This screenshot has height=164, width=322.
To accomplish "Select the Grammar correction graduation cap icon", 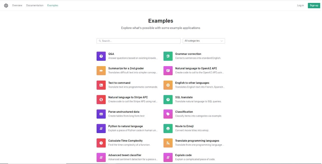I will coord(168,56).
